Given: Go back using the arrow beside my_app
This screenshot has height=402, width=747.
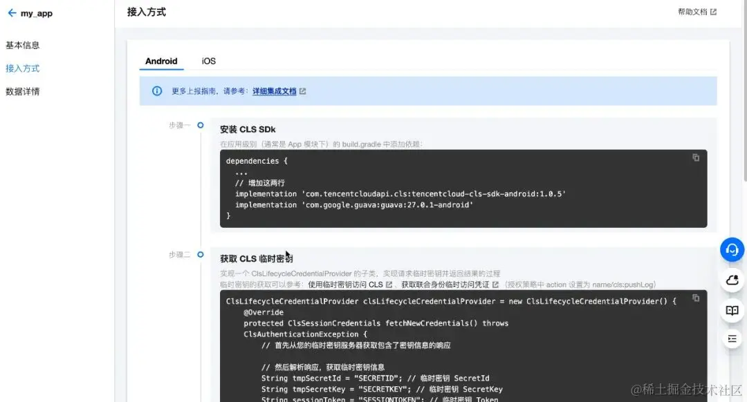Looking at the screenshot, I should point(12,13).
